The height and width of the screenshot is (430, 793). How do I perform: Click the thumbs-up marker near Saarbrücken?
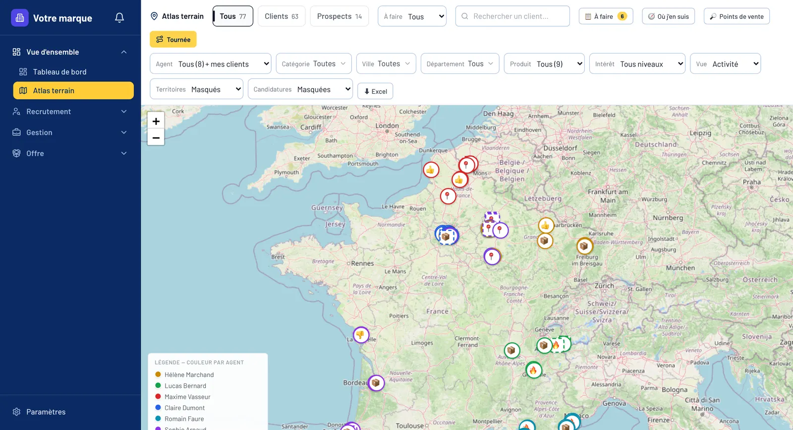click(x=546, y=226)
